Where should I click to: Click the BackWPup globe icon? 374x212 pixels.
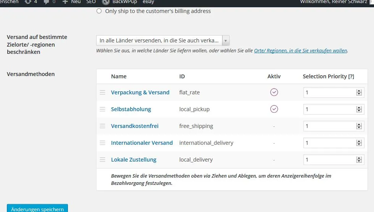coord(106,2)
